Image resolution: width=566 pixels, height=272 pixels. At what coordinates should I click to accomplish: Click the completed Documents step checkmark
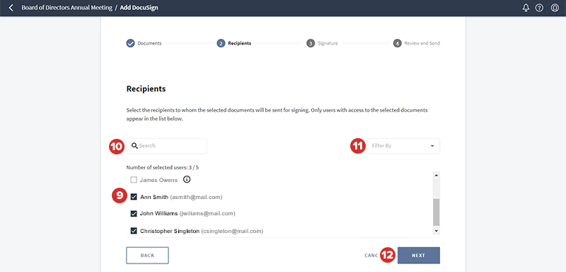130,43
